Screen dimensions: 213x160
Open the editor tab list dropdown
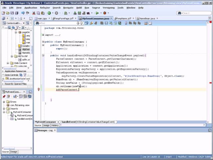[210, 18]
